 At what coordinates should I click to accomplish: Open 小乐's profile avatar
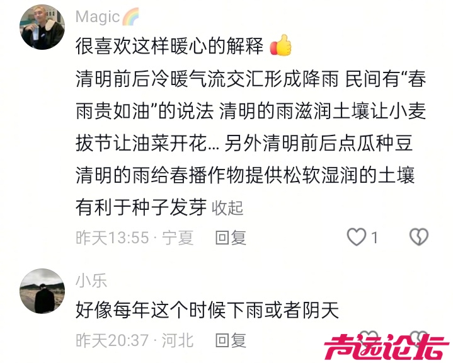pos(42,291)
